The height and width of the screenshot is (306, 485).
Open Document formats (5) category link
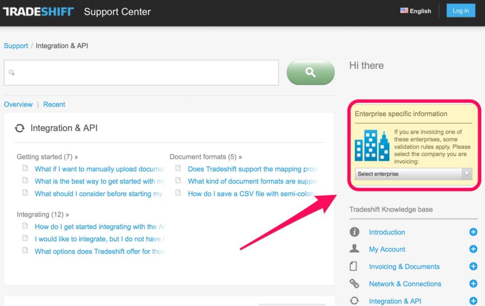pyautogui.click(x=206, y=157)
